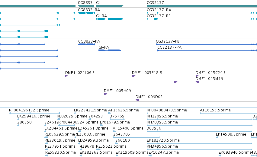This screenshot has height=157, width=257.
Task: Click EST EK259416.5prime
Action: pyautogui.click(x=34, y=116)
